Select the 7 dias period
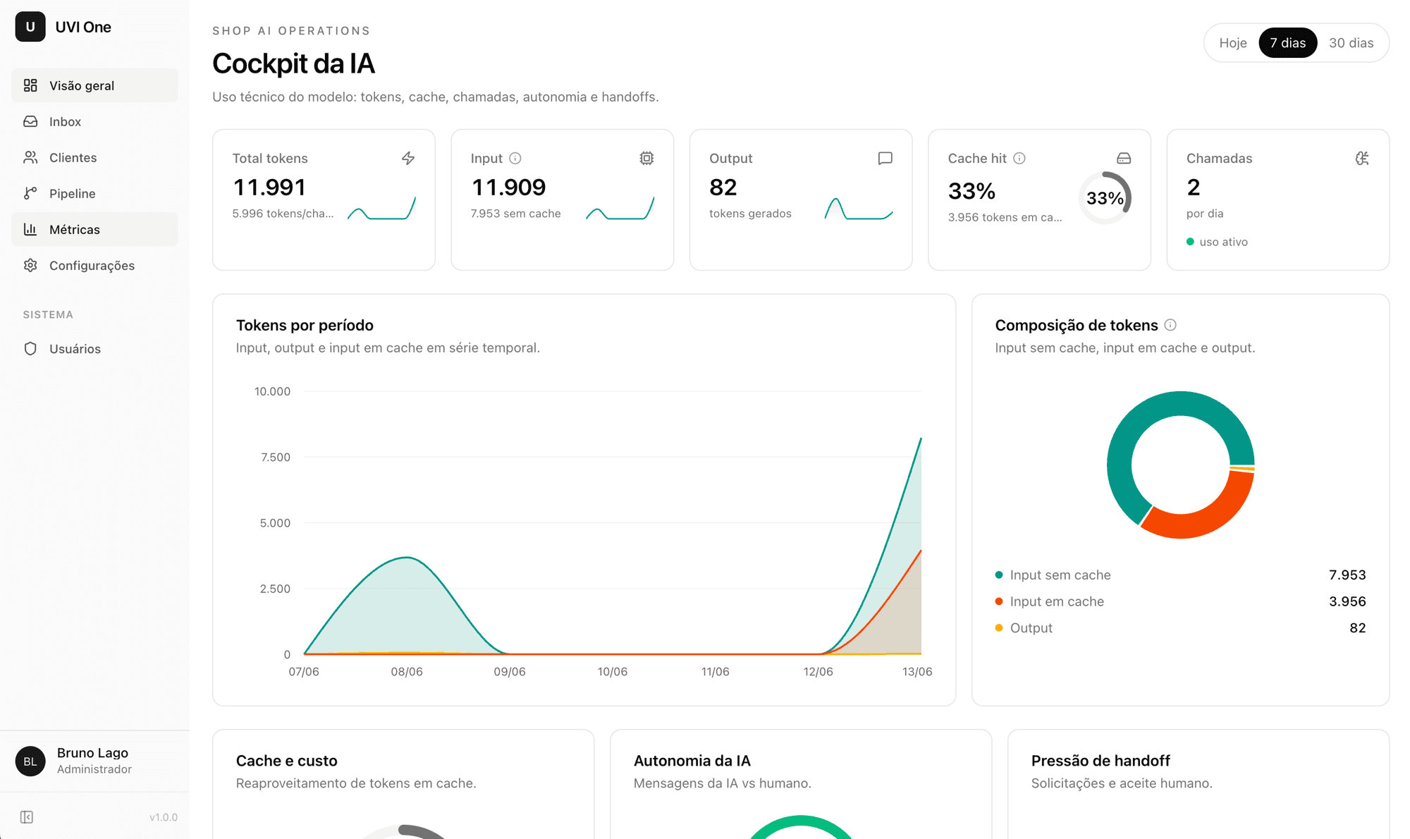Image resolution: width=1410 pixels, height=839 pixels. [x=1287, y=43]
